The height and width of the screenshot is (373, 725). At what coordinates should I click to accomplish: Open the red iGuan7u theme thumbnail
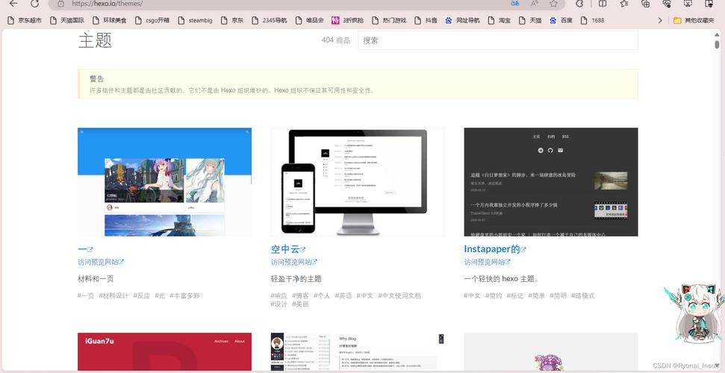point(164,351)
